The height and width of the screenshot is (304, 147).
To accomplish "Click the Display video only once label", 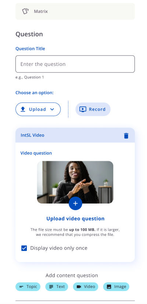I will 59,248.
